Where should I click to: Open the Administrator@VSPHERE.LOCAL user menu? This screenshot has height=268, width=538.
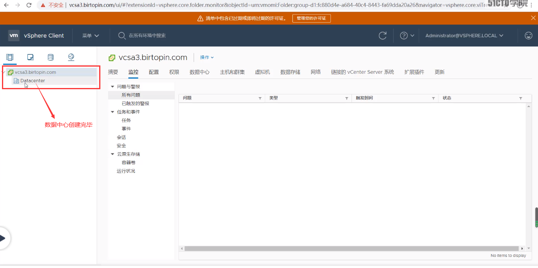point(464,36)
